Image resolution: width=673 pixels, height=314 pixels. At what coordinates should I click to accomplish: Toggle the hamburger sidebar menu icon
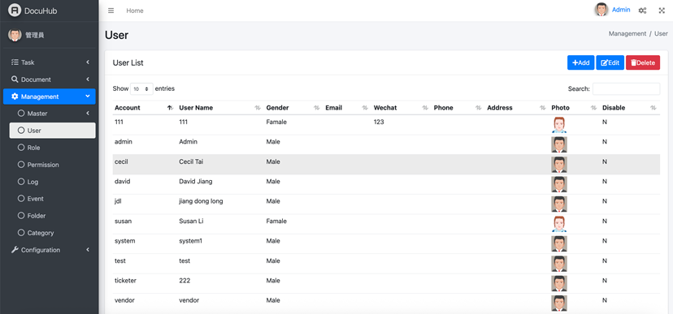(x=111, y=11)
